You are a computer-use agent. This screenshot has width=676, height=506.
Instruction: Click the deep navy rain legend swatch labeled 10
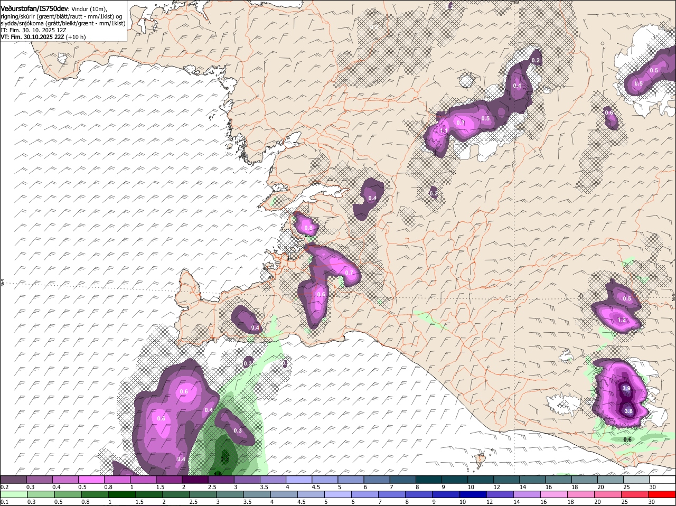coord(473,494)
